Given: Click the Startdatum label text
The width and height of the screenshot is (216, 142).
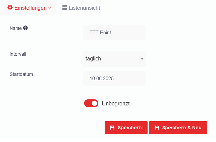Looking at the screenshot, I should tap(21, 74).
